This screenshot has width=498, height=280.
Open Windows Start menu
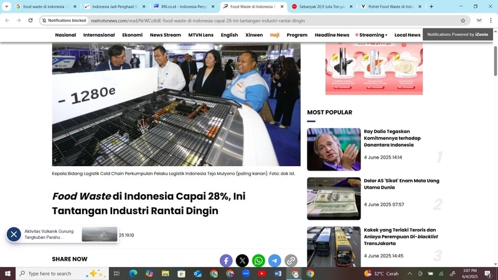pyautogui.click(x=7, y=274)
